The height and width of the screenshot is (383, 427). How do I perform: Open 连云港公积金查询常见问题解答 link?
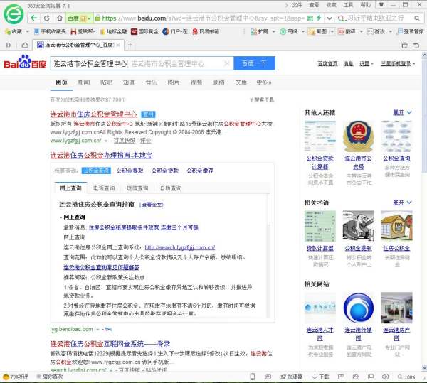[x=101, y=267]
